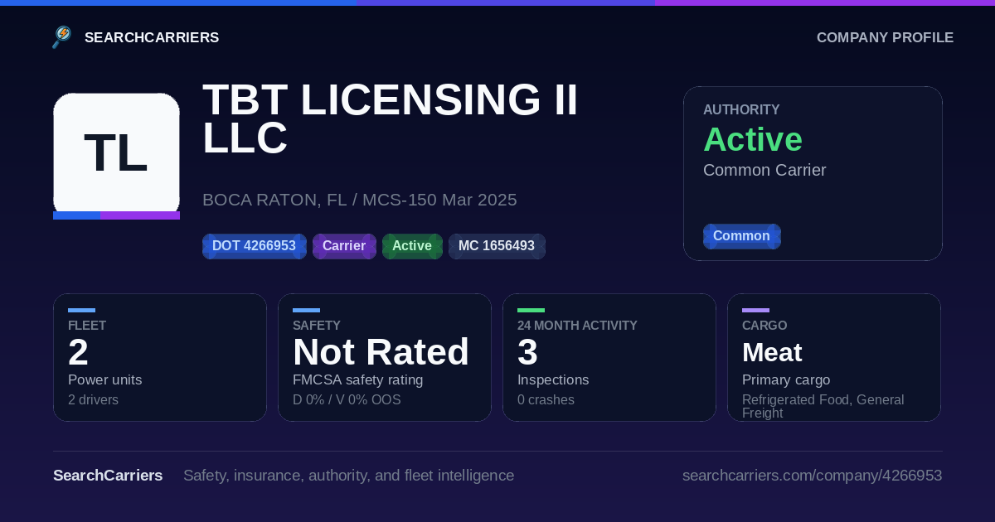The height and width of the screenshot is (522, 995).
Task: Click the Common Carrier subtitle
Action: point(764,170)
